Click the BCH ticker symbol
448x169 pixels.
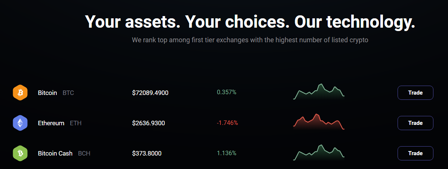84,154
